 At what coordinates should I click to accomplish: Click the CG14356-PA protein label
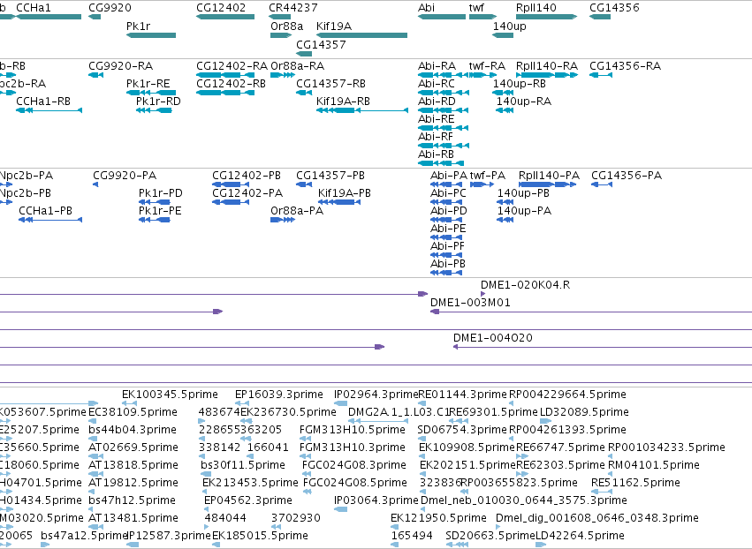627,176
